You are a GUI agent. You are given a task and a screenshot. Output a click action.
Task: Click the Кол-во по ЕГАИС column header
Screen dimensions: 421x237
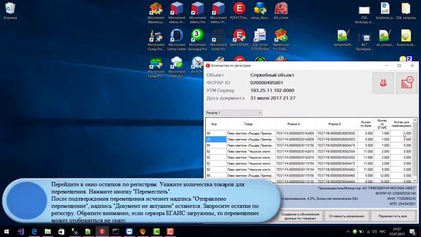(382, 124)
